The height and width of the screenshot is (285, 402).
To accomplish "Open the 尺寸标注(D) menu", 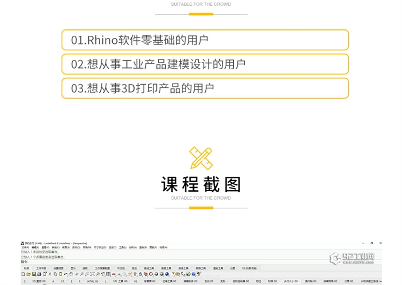I will pos(100,247).
